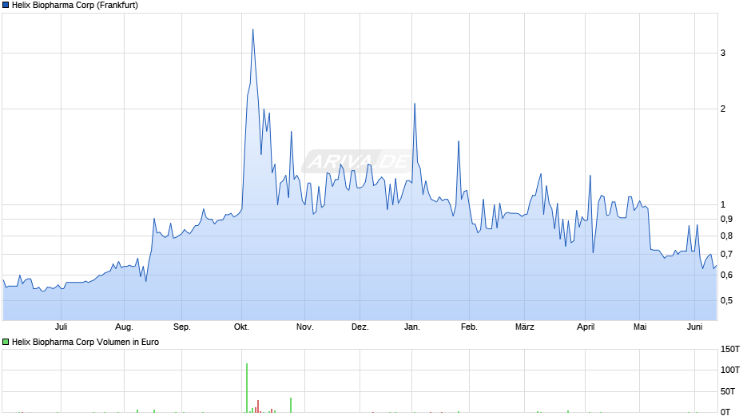Click the tallest green volume bar in October
This screenshot has width=751, height=420.
click(x=247, y=388)
